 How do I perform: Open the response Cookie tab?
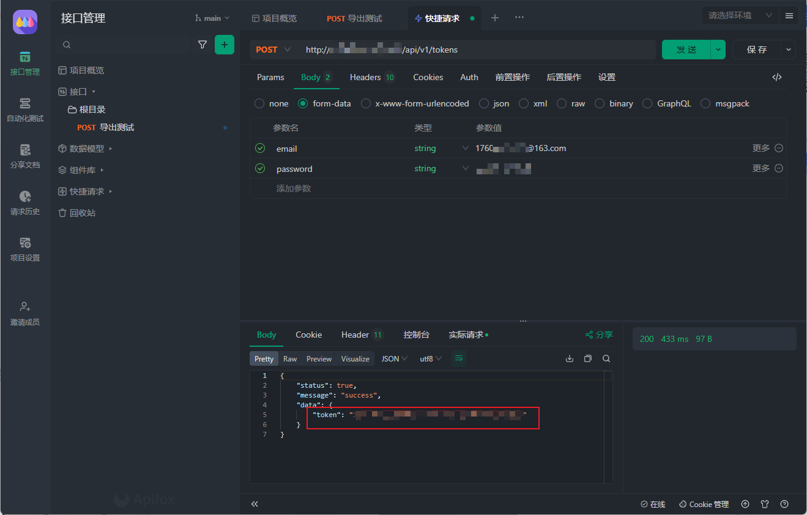[x=308, y=335]
